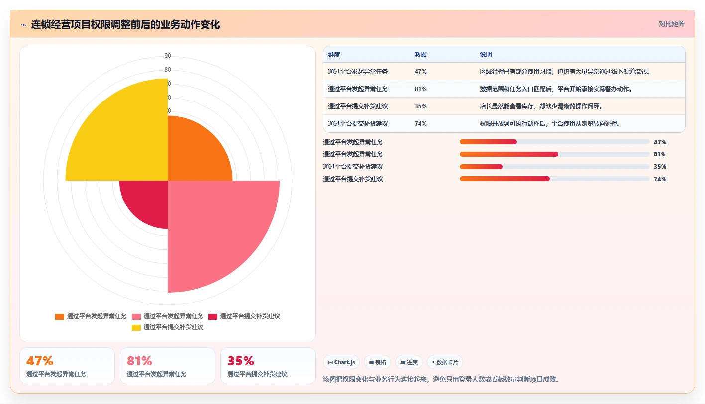Click the 81% cell in the table
Screen dimensions: 705x404
tap(420, 89)
